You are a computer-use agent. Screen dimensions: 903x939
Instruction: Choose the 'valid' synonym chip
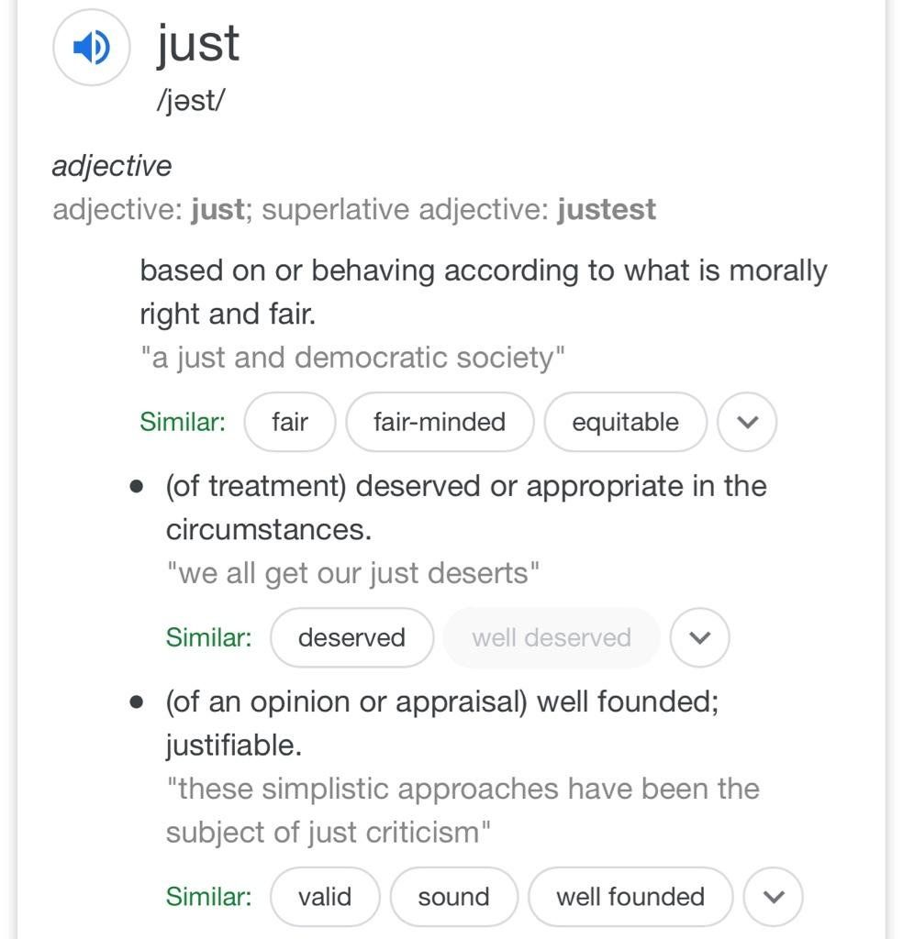325,896
